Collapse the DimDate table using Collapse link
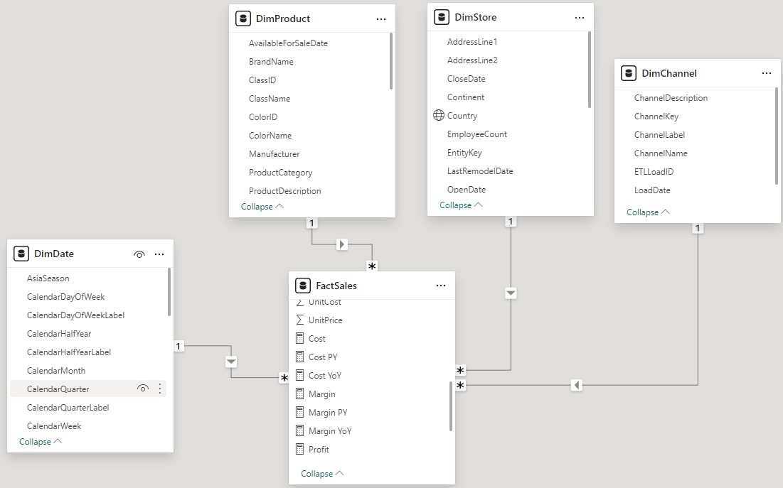The image size is (783, 488). tap(41, 442)
